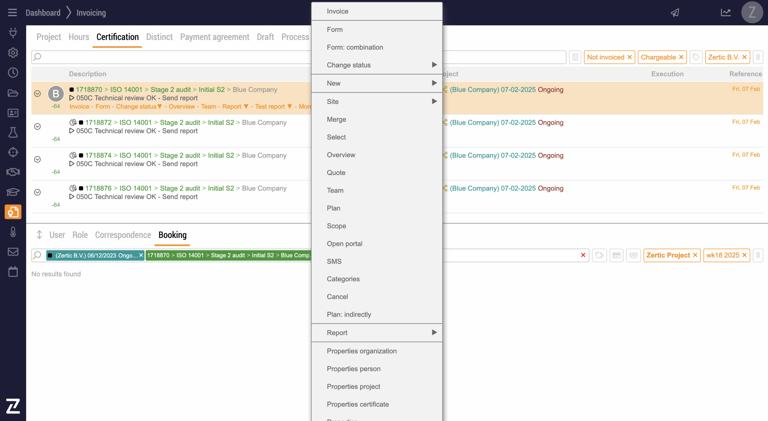Click the Overview link in row actions
Screen dimensions: 768x421
coord(181,107)
